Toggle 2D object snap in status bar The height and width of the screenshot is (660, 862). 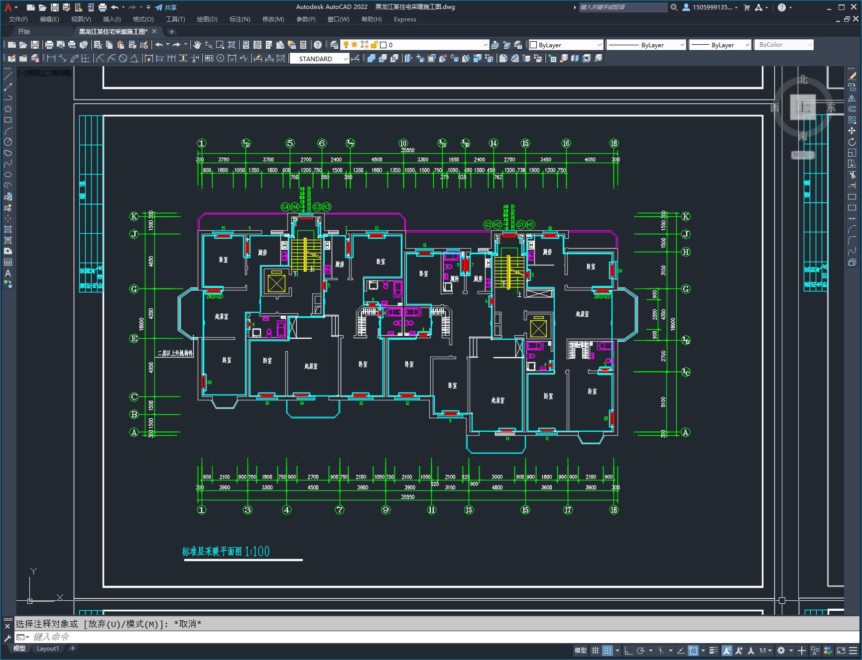pos(693,650)
